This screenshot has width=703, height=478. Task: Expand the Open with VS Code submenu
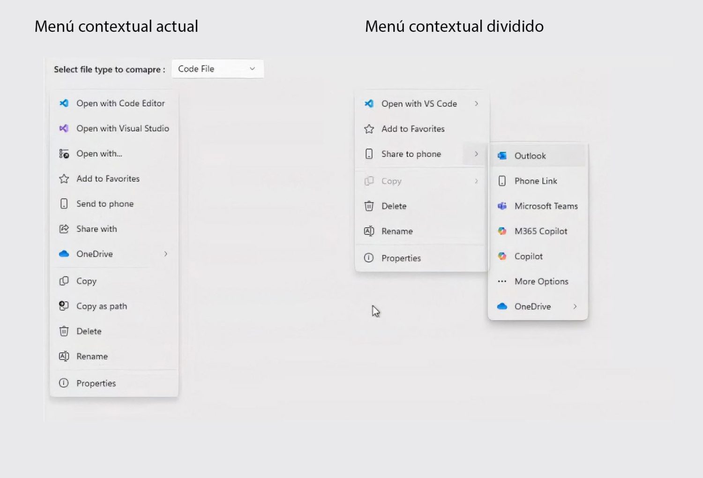[x=476, y=104]
